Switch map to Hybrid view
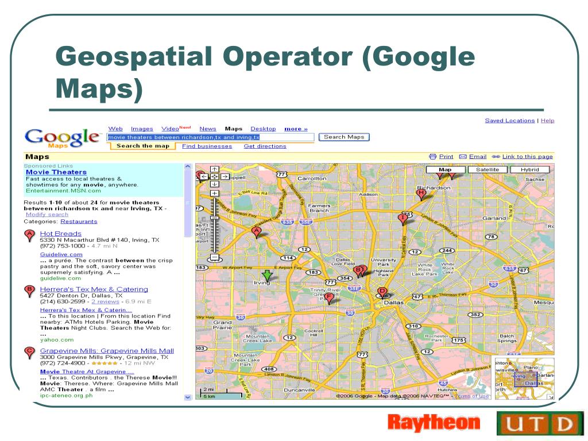 (x=529, y=169)
